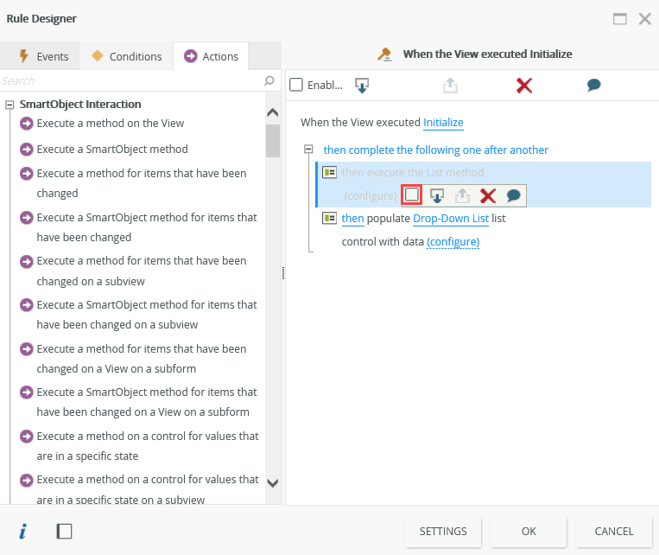Click in the actions Search field
Screen dimensions: 659x555
130,80
